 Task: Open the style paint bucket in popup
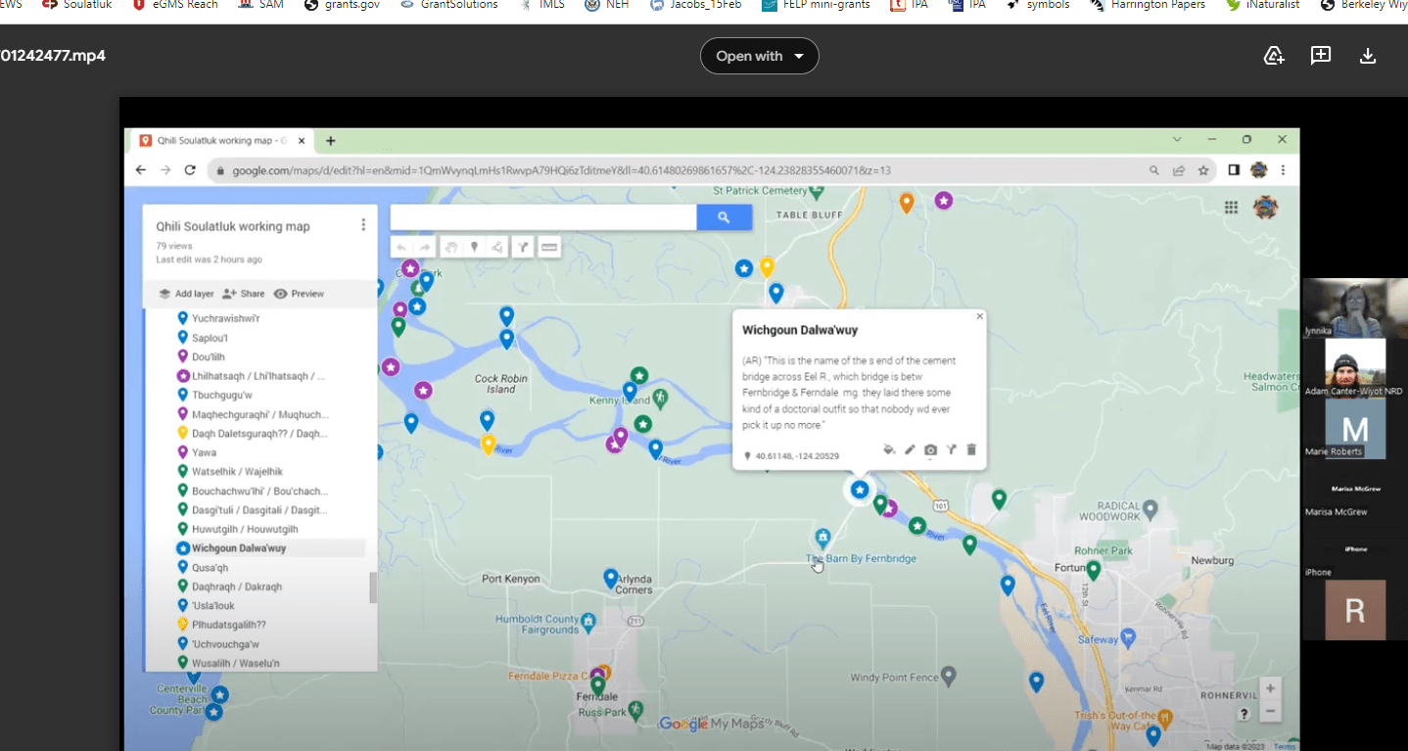[x=889, y=450]
